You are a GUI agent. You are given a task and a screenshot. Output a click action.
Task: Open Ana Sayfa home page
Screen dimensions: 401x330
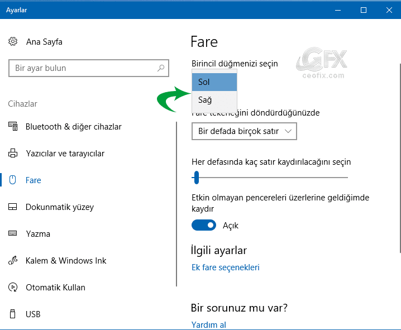[x=44, y=42]
